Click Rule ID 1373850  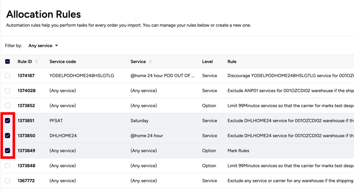point(26,135)
